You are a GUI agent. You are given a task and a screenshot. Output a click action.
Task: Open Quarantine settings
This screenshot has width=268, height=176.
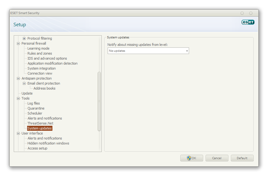click(x=36, y=108)
